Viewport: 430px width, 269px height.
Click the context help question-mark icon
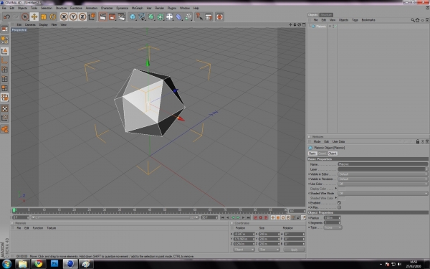[x=199, y=16]
